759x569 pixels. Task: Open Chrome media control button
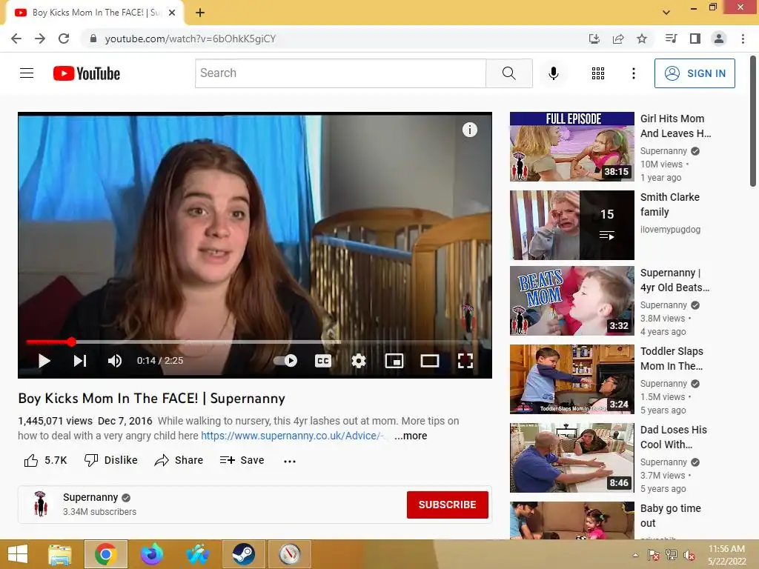pos(671,39)
